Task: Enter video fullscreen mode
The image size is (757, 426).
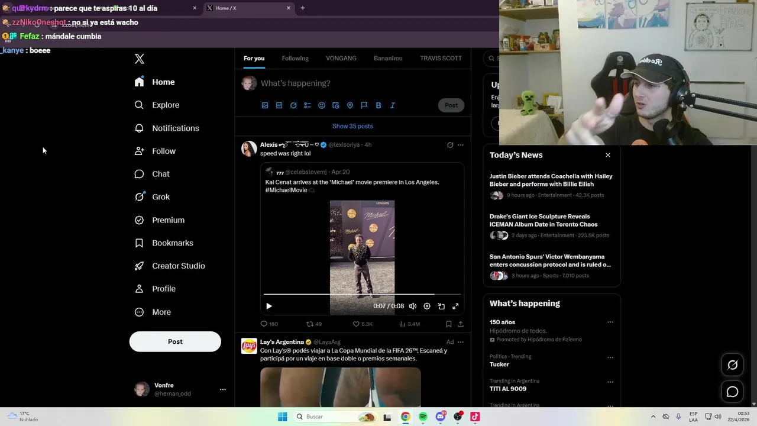Action: click(455, 306)
